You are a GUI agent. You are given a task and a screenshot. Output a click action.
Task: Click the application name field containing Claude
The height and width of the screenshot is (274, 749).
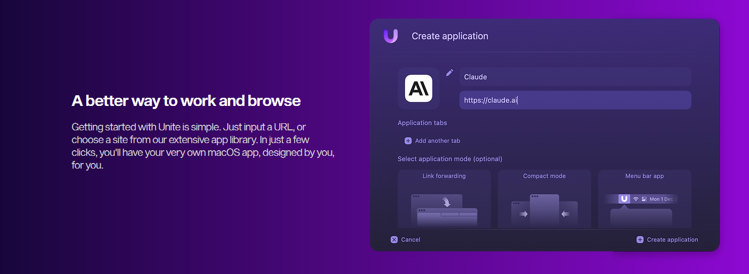[x=575, y=77]
